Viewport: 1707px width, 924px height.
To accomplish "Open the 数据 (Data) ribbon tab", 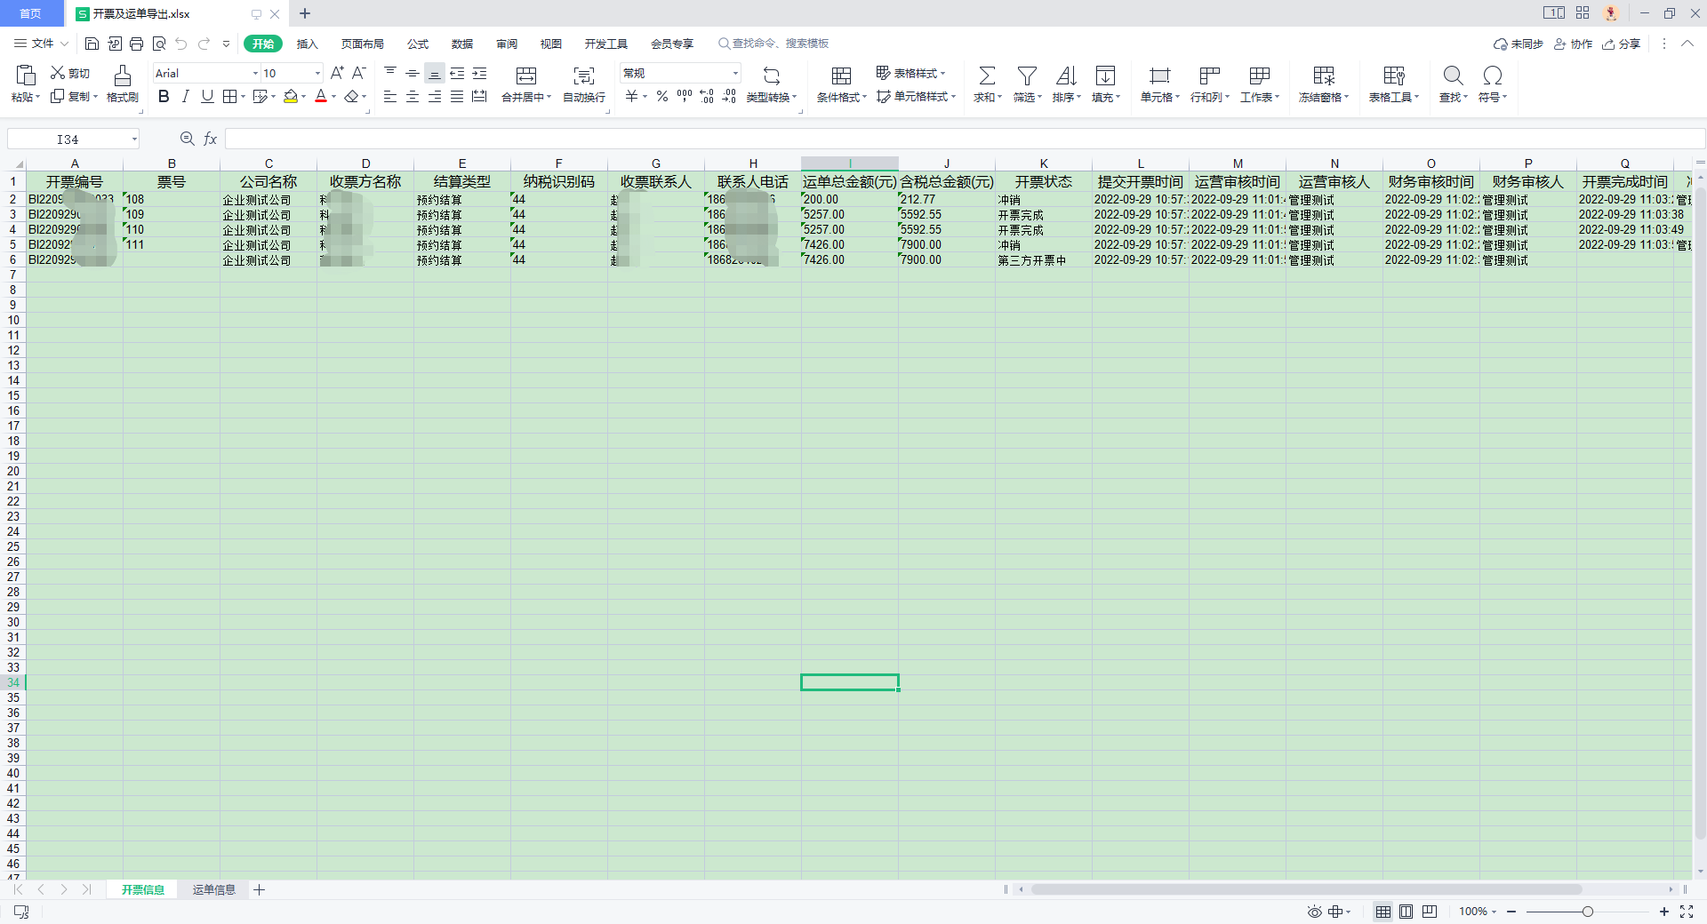I will click(461, 44).
